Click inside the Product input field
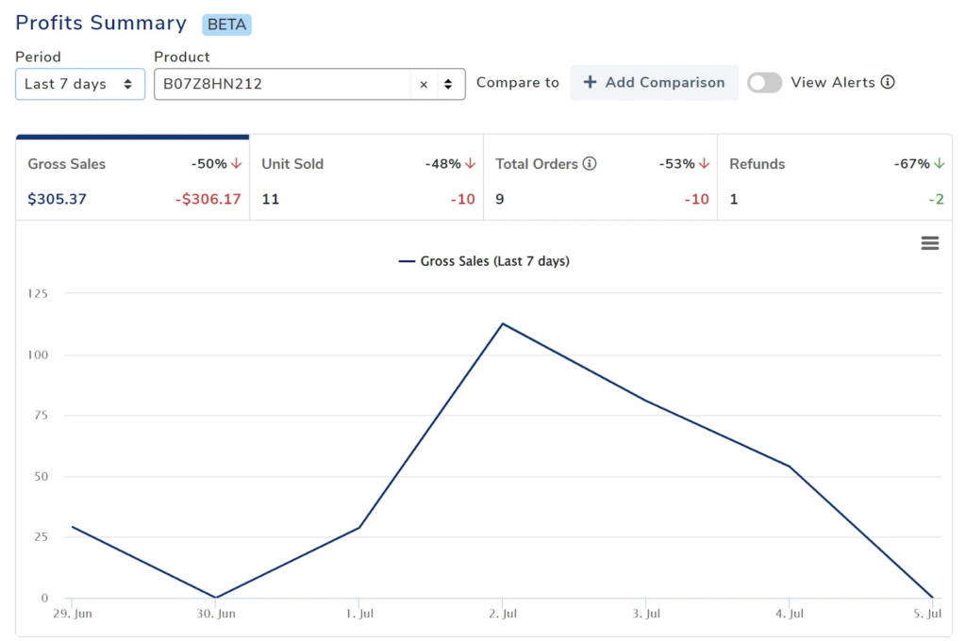Image resolution: width=966 pixels, height=641 pixels. (283, 84)
